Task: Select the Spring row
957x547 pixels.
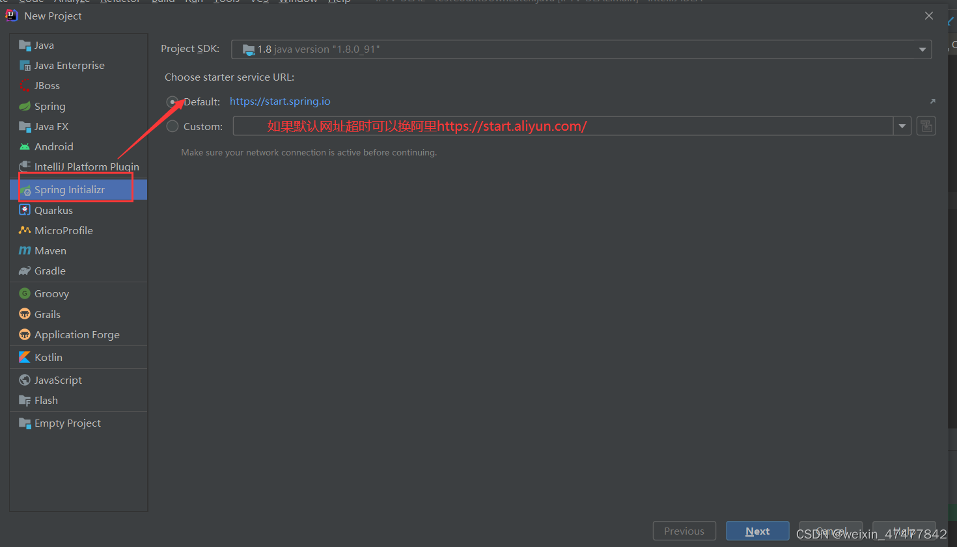Action: click(79, 106)
